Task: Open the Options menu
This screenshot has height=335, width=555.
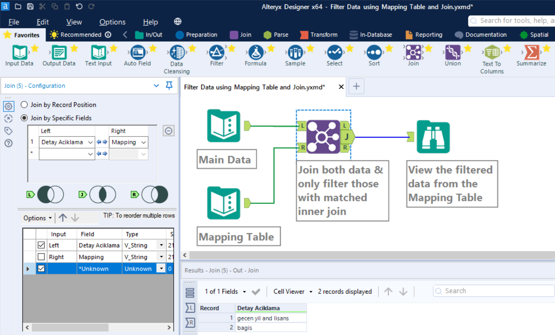Action: 112,22
